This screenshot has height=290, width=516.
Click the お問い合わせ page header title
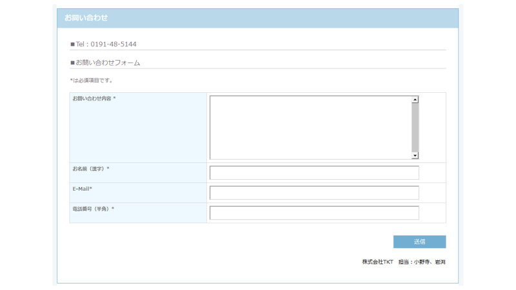coord(86,18)
